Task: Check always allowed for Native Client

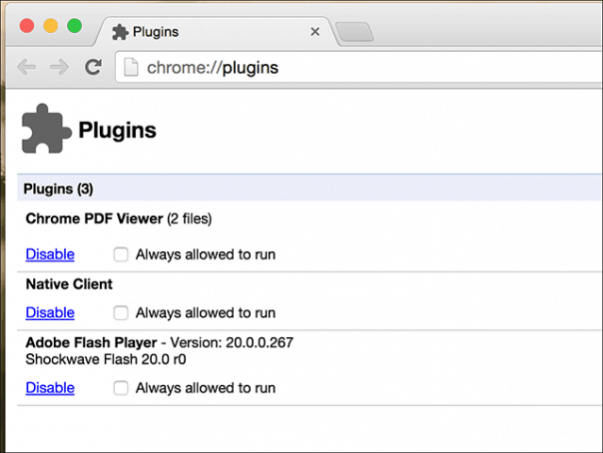Action: coord(121,312)
